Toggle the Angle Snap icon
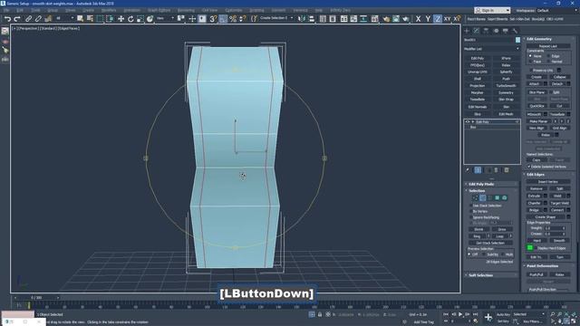580x326 pixels. (223, 18)
